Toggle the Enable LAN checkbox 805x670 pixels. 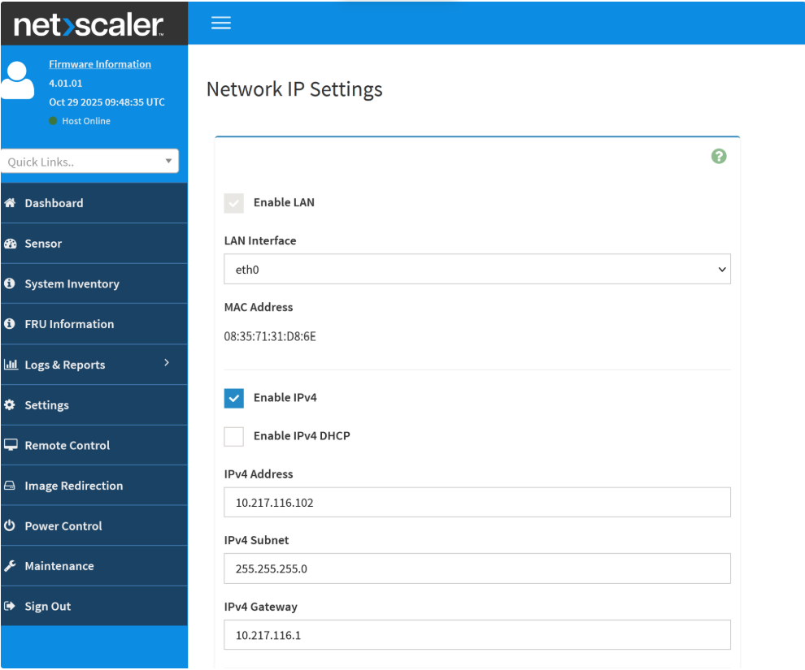(234, 203)
